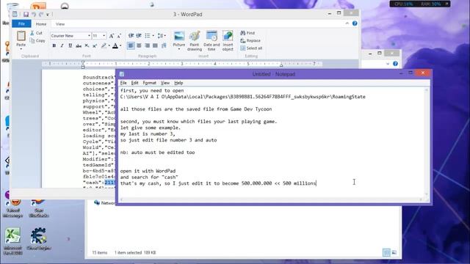Collapse the WordPad ribbon chevron
The width and height of the screenshot is (470, 264).
[x=347, y=23]
